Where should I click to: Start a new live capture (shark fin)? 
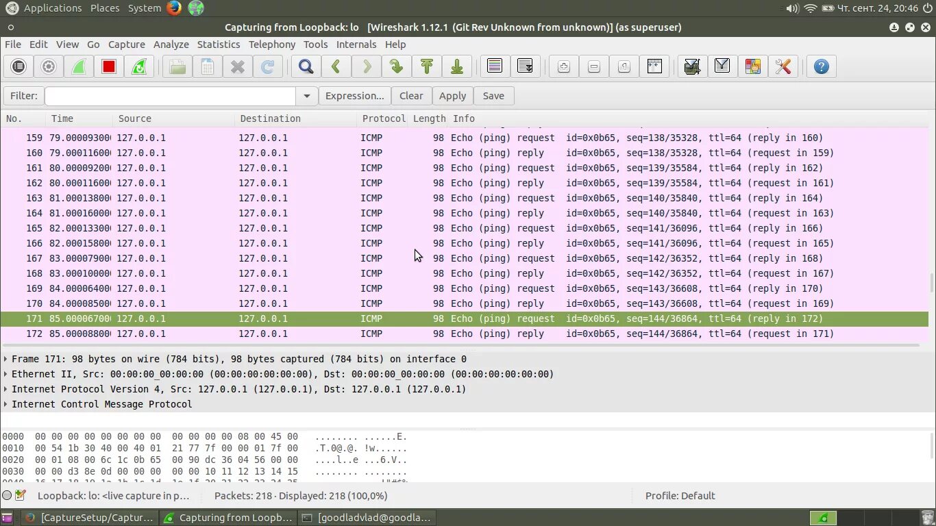coord(79,66)
